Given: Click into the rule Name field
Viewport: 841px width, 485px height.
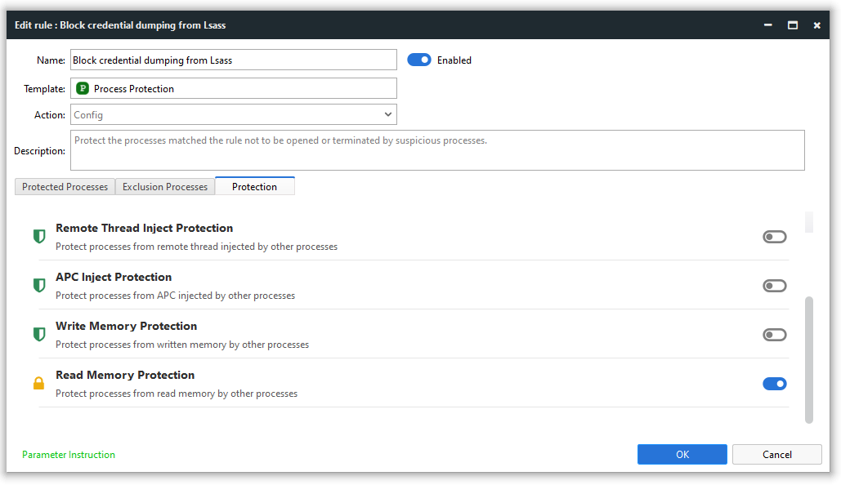Looking at the screenshot, I should 233,60.
